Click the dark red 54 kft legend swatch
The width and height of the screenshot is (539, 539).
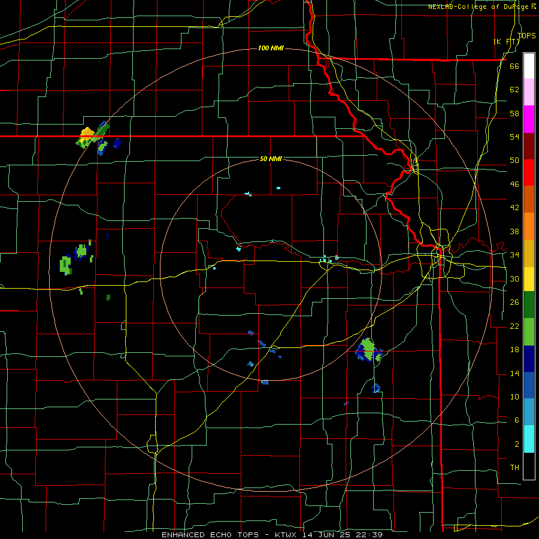(x=529, y=146)
